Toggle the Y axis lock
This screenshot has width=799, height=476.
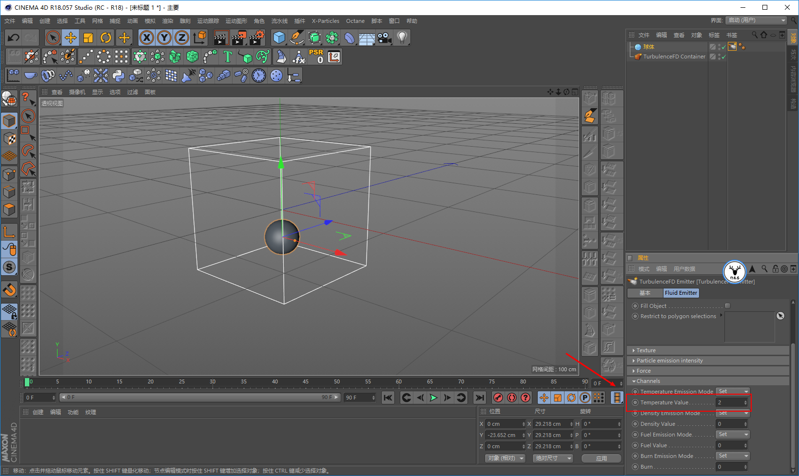click(x=164, y=38)
